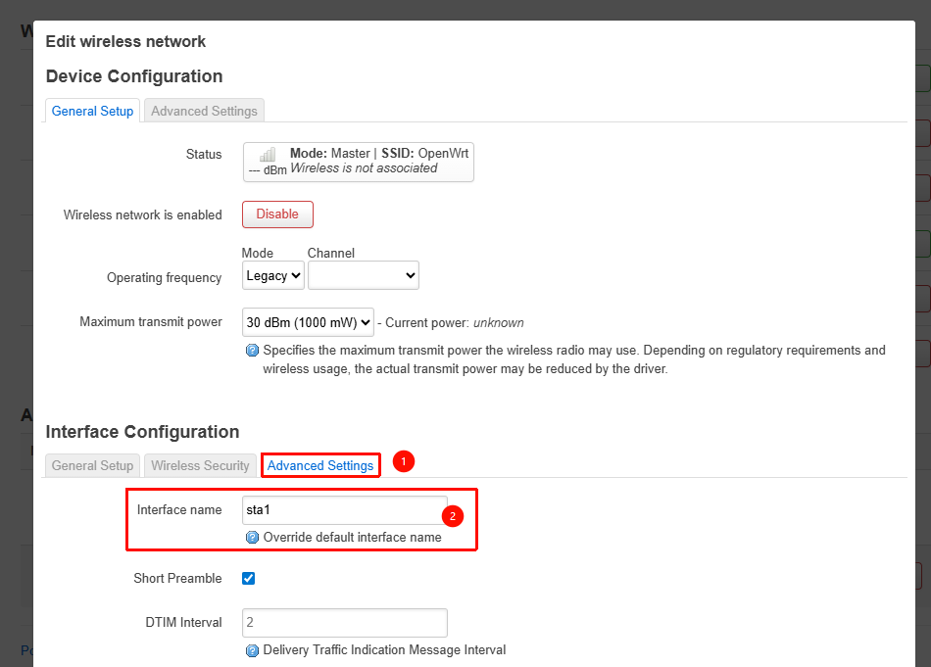Expand the Channel dropdown
Viewport: 931px width, 667px height.
pos(363,276)
